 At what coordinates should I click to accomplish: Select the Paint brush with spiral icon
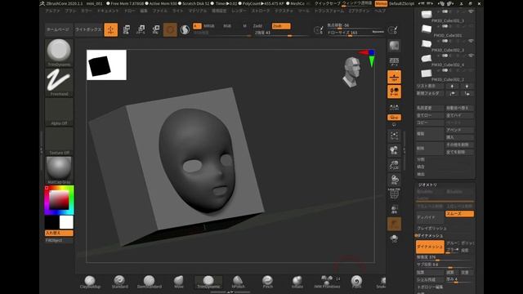[x=356, y=282]
